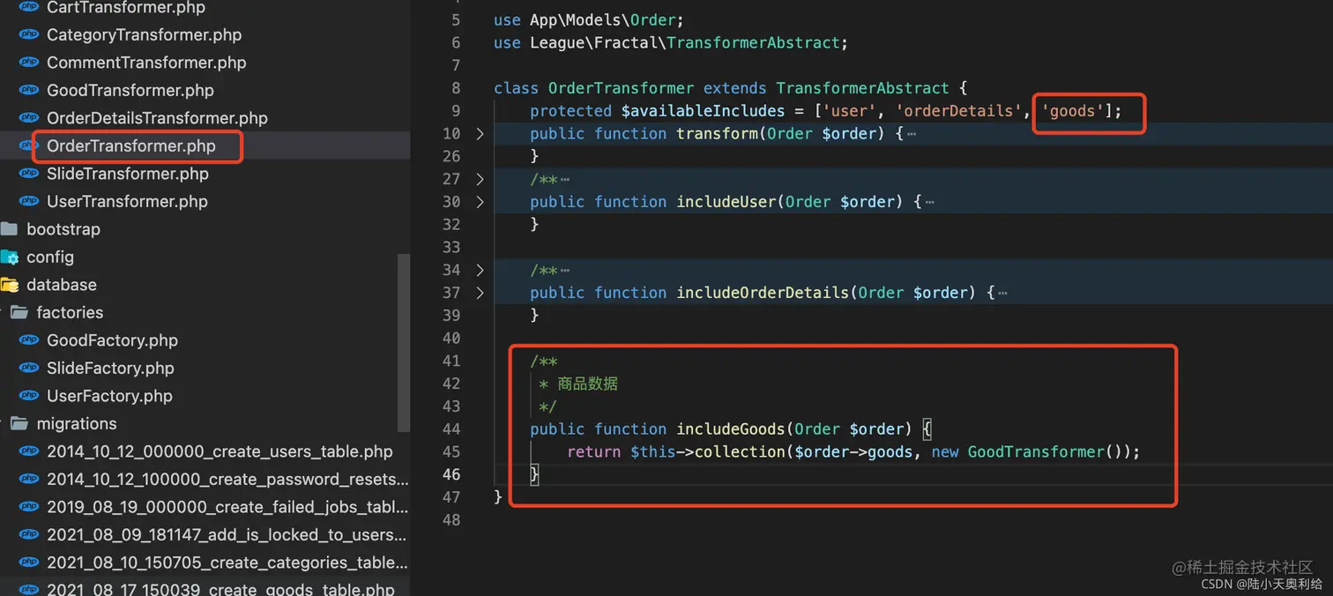This screenshot has width=1333, height=596.
Task: Open 2021_08_10 create_categories_table migration
Action: (227, 562)
